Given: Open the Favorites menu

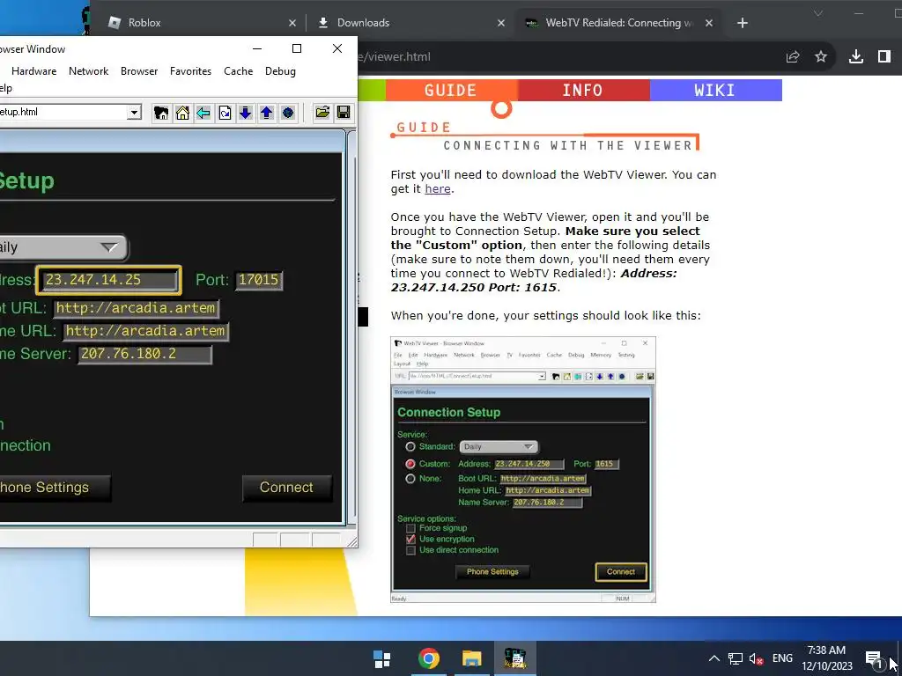Looking at the screenshot, I should [190, 71].
